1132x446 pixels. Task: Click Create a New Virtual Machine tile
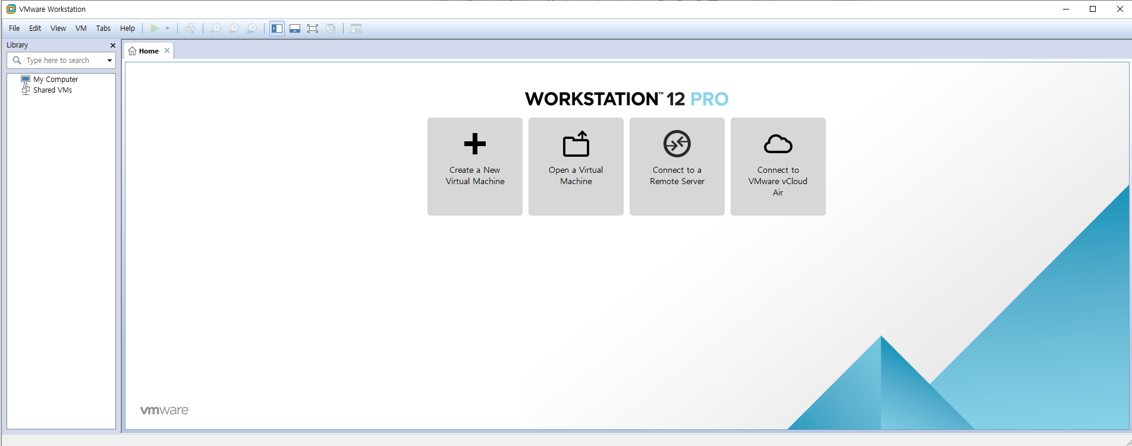tap(475, 166)
